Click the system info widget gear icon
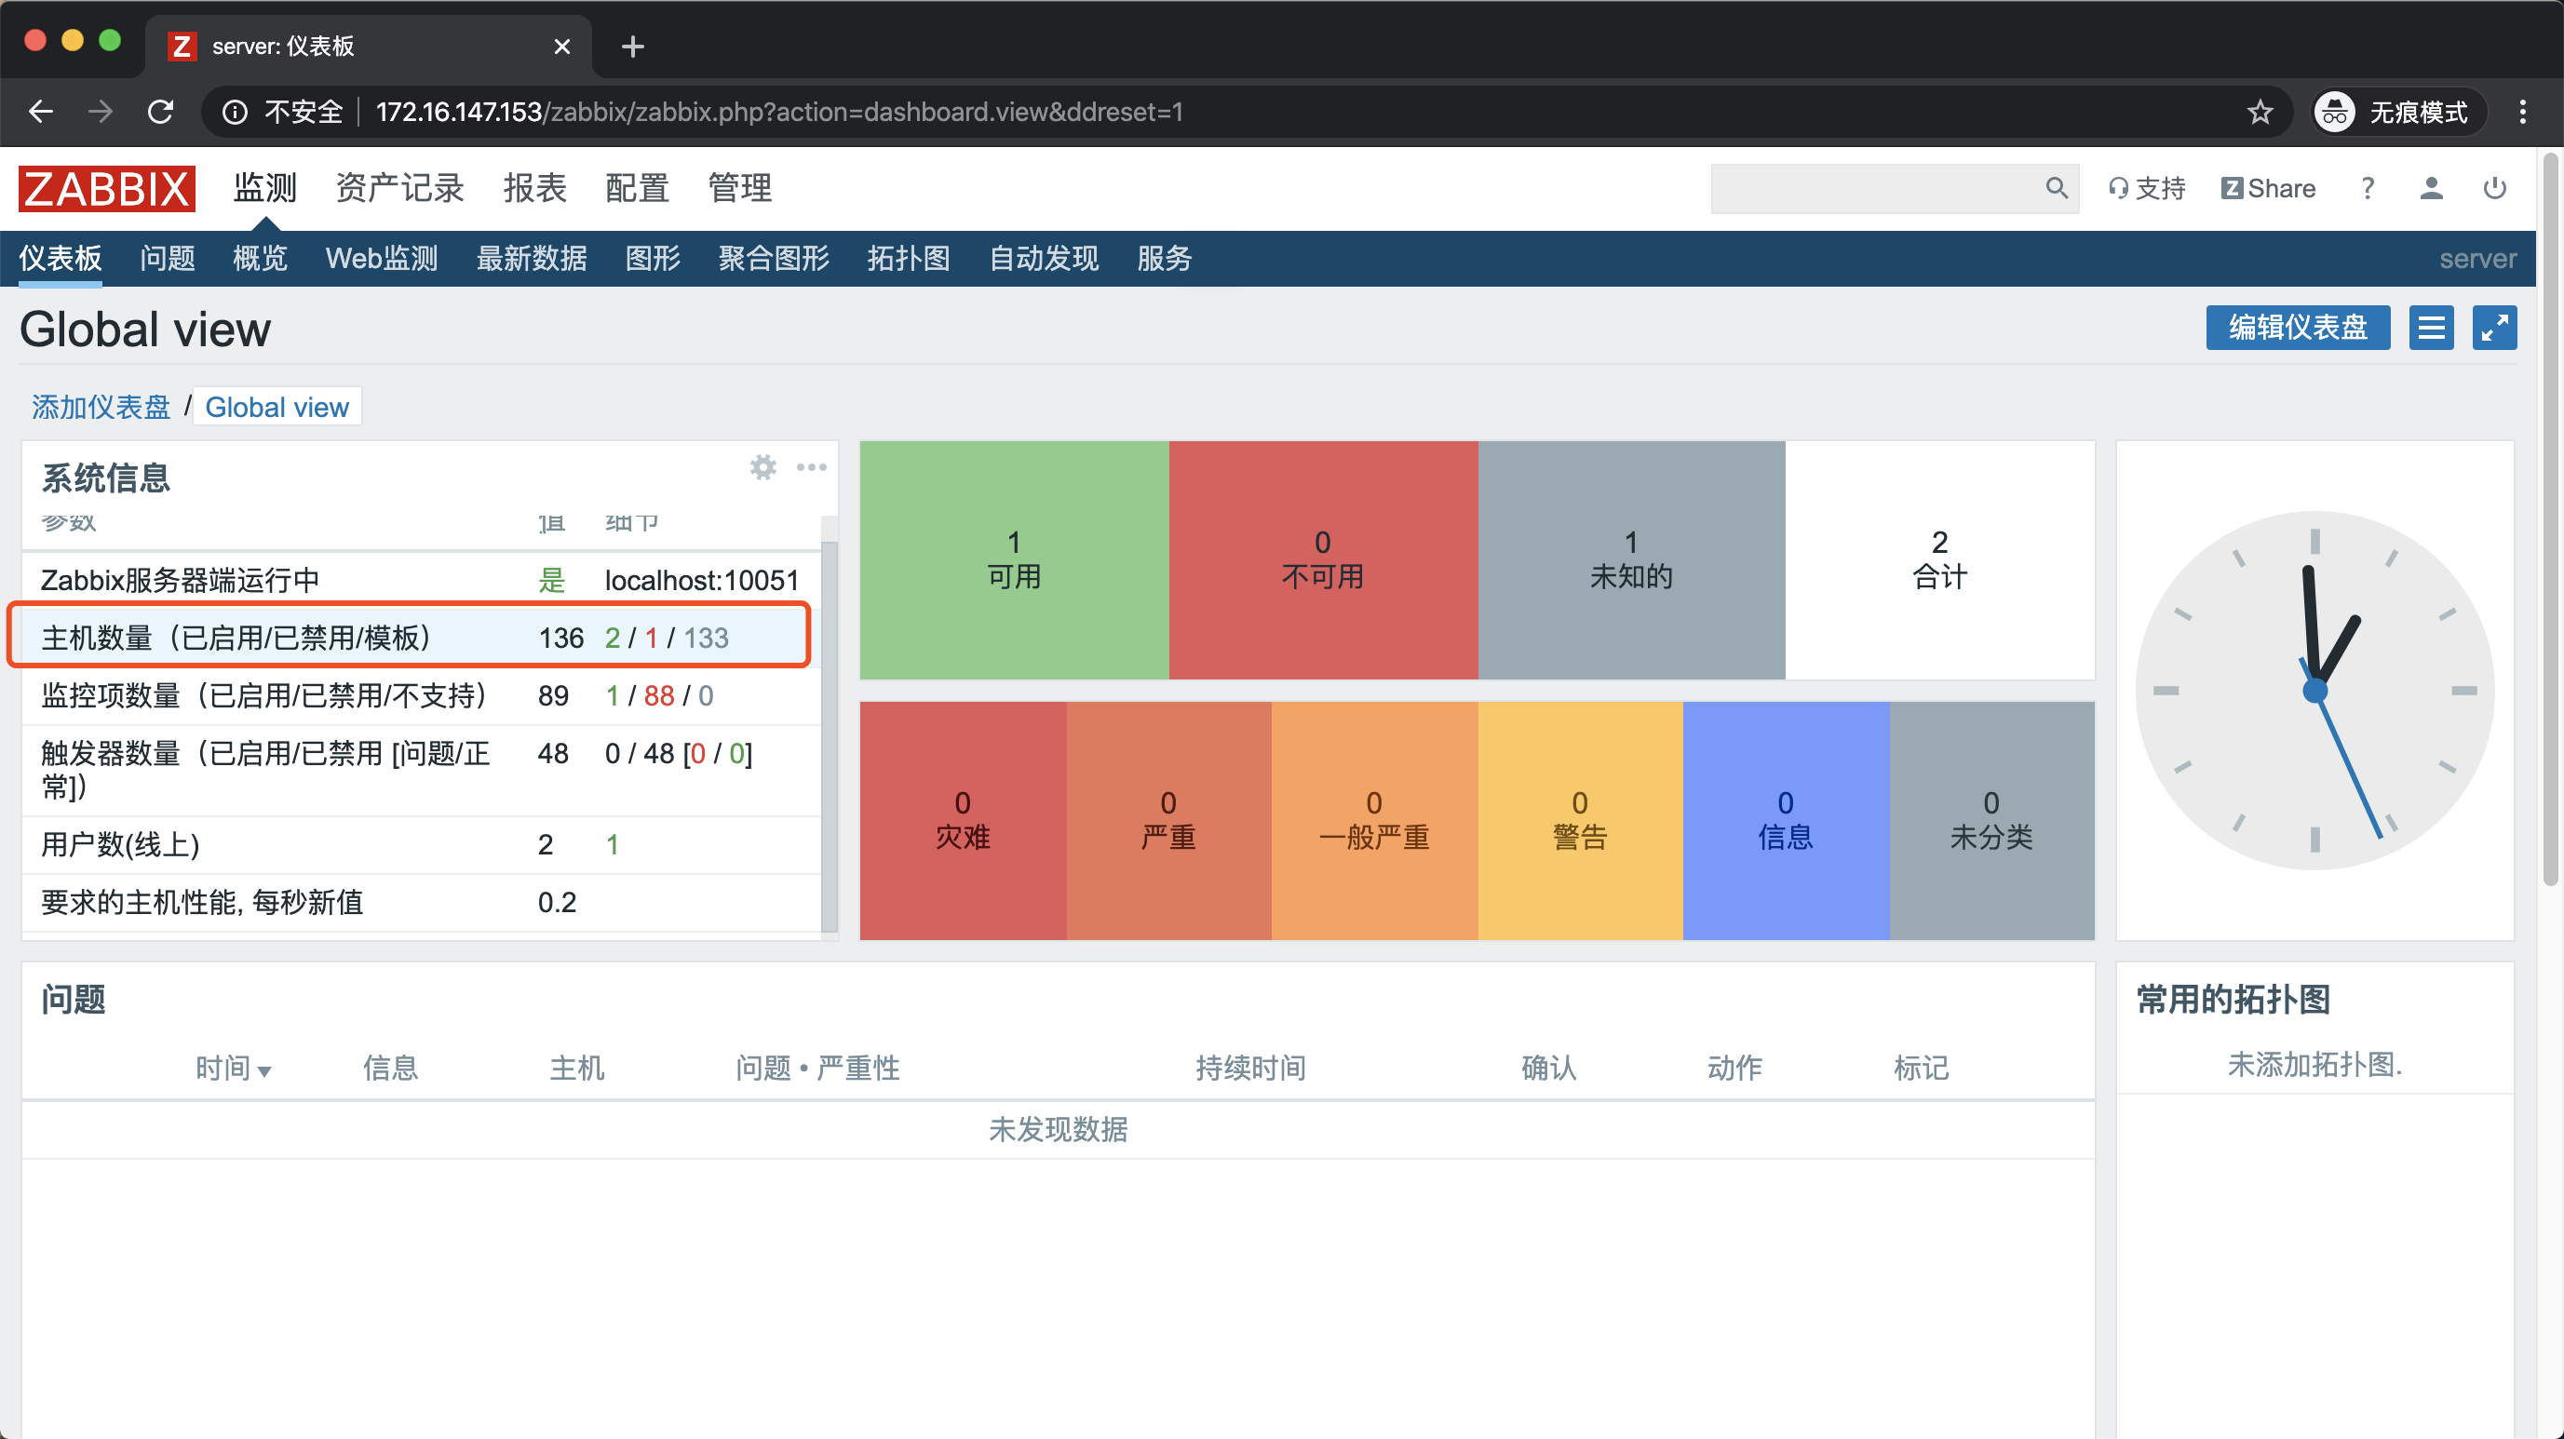This screenshot has height=1439, width=2564. pyautogui.click(x=762, y=466)
